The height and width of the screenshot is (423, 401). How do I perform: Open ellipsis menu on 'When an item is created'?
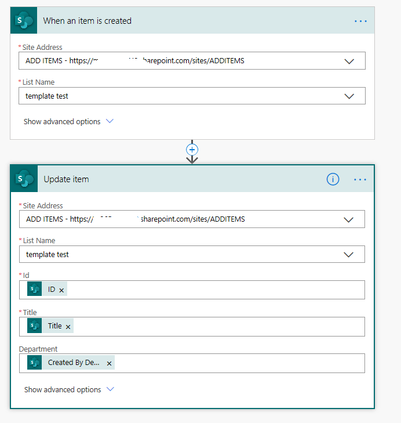click(360, 21)
